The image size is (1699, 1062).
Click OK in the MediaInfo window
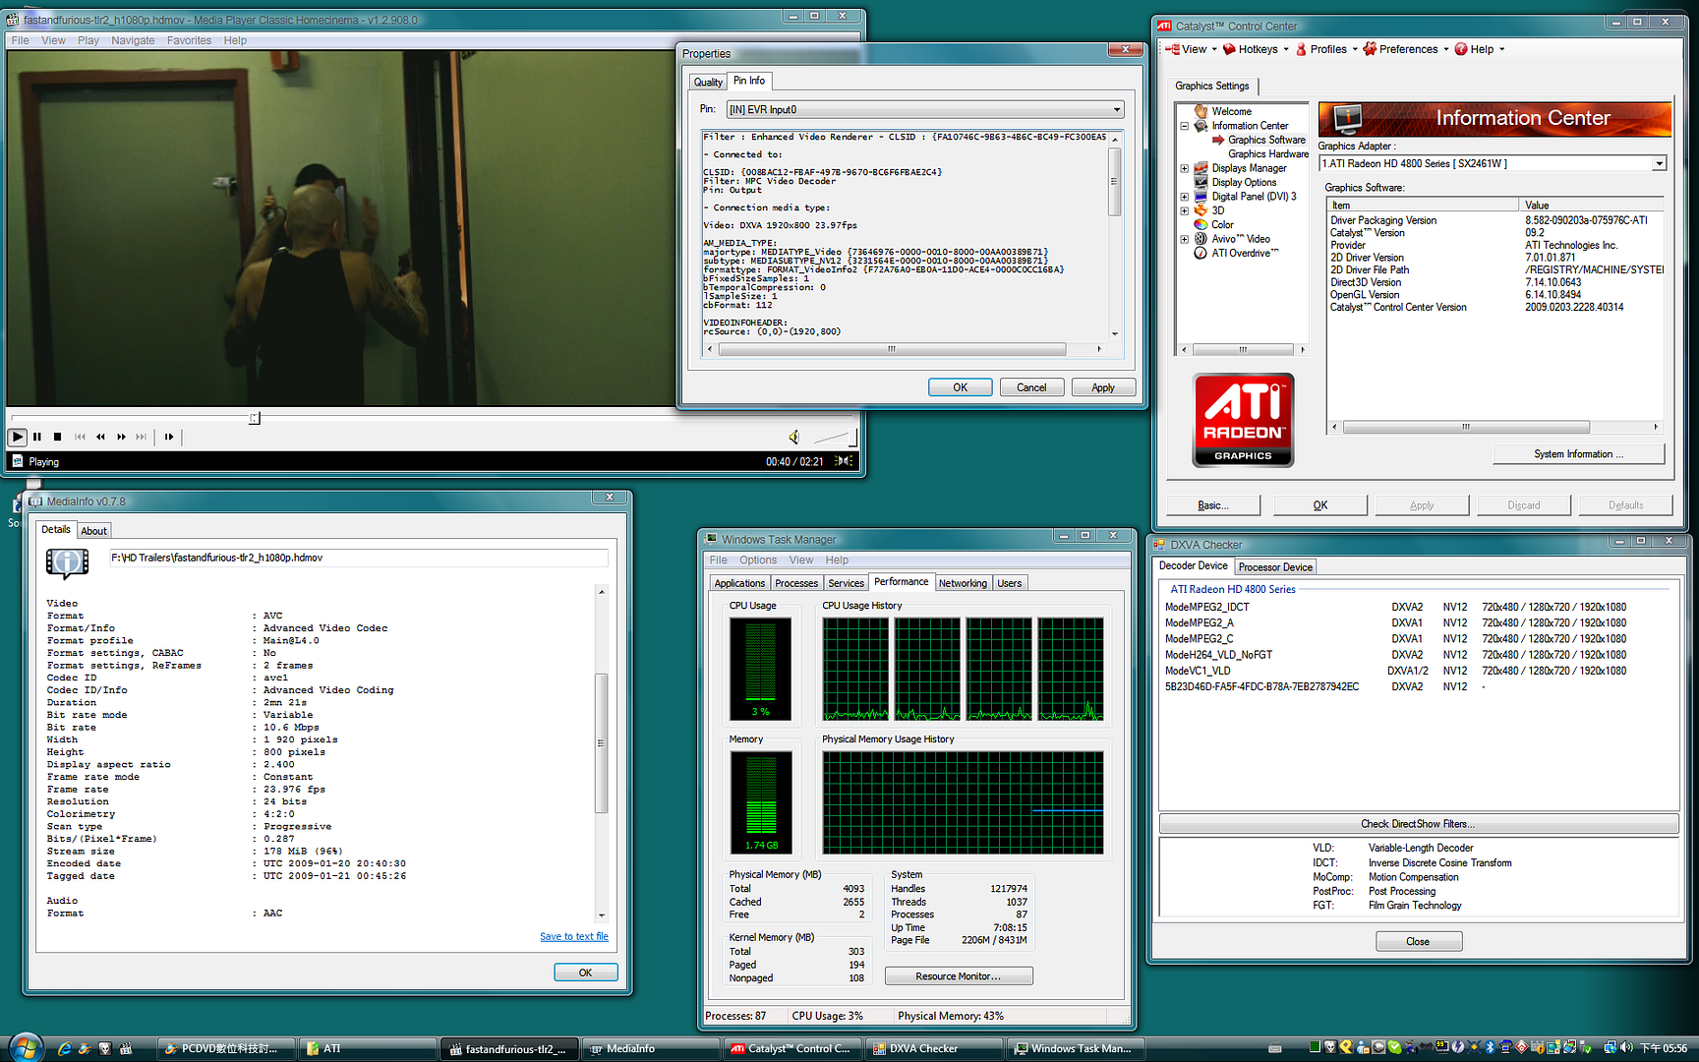click(x=585, y=972)
